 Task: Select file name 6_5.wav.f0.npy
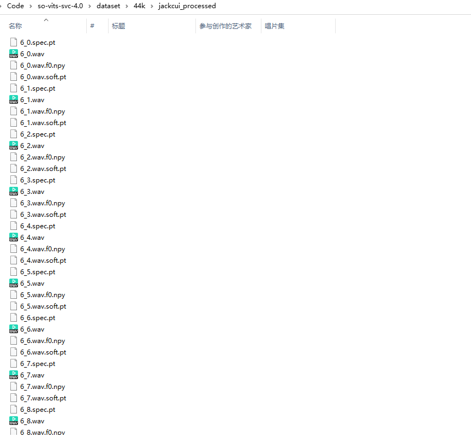tap(43, 295)
